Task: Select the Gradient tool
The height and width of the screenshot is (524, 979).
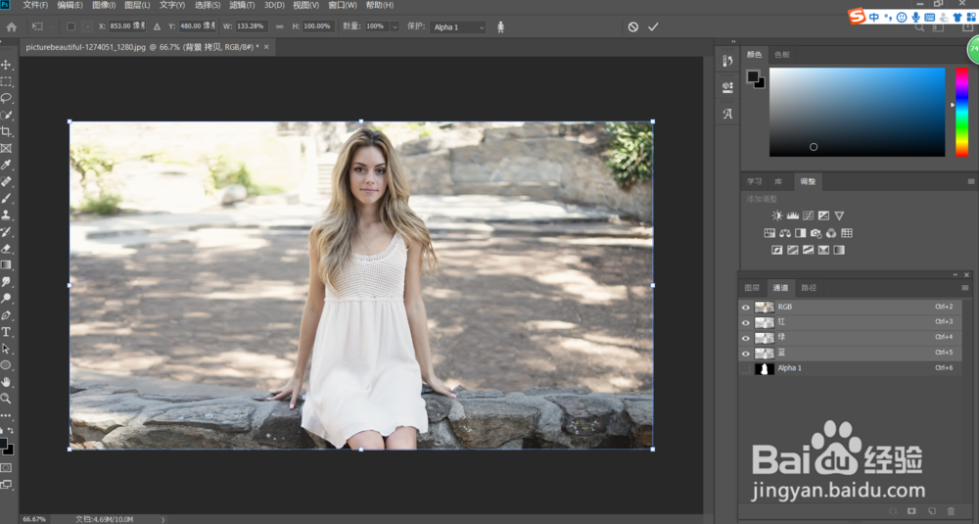Action: point(6,264)
